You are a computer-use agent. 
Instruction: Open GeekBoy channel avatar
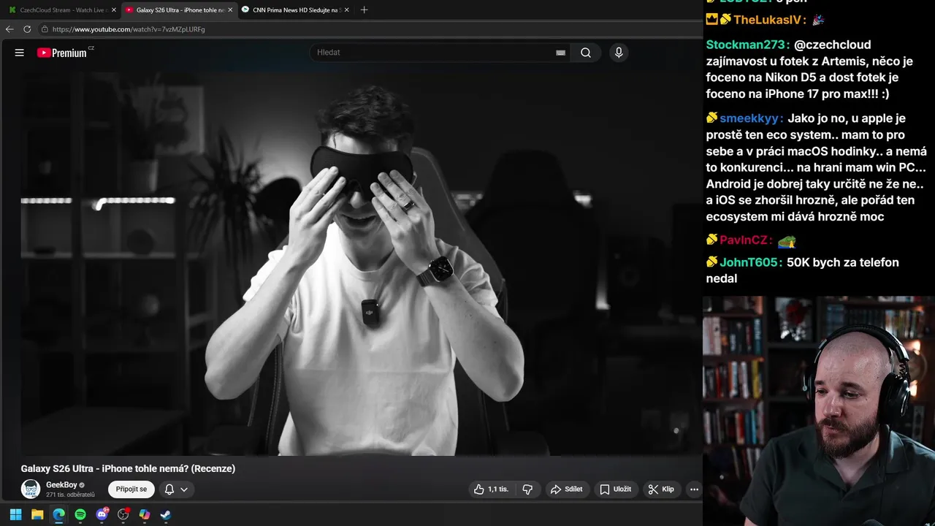[x=31, y=489]
